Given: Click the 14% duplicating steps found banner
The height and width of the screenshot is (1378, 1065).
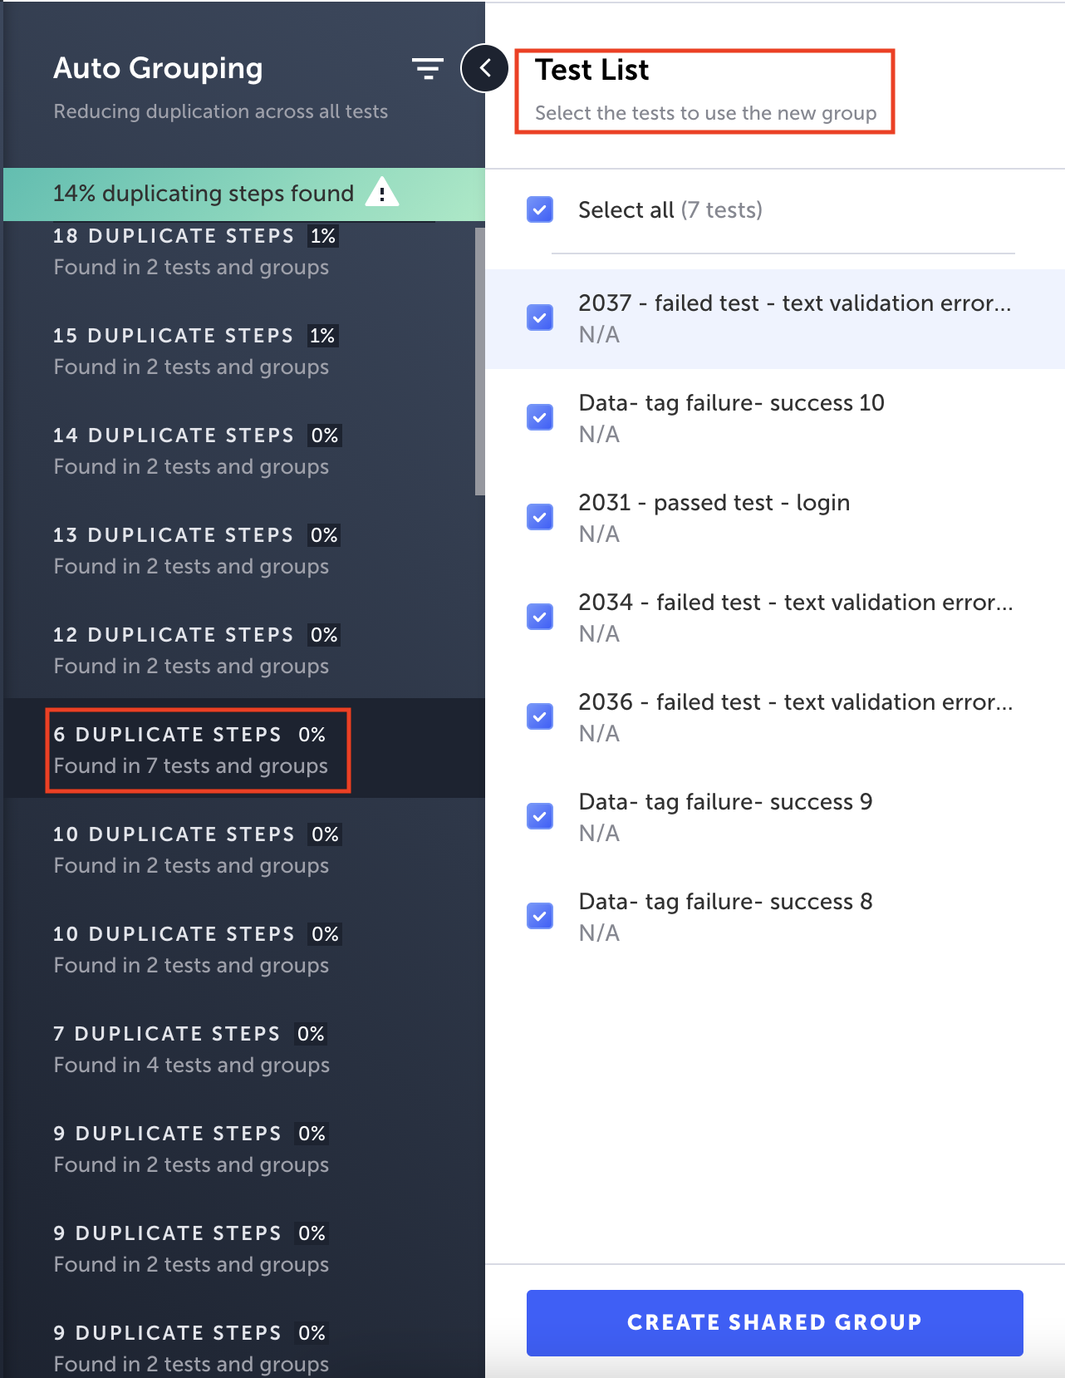Looking at the screenshot, I should pyautogui.click(x=203, y=194).
